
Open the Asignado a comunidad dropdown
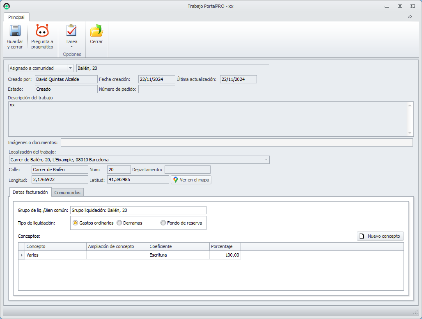pos(70,68)
